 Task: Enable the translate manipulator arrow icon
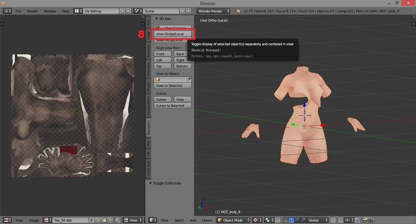(x=291, y=220)
